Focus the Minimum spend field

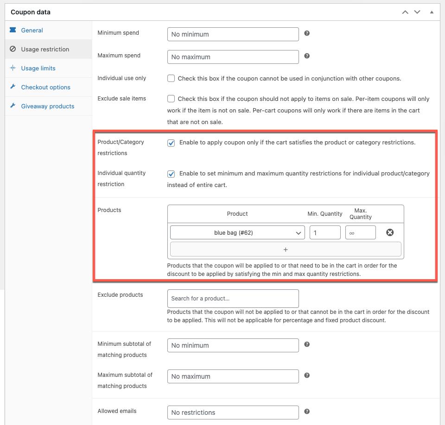point(233,34)
